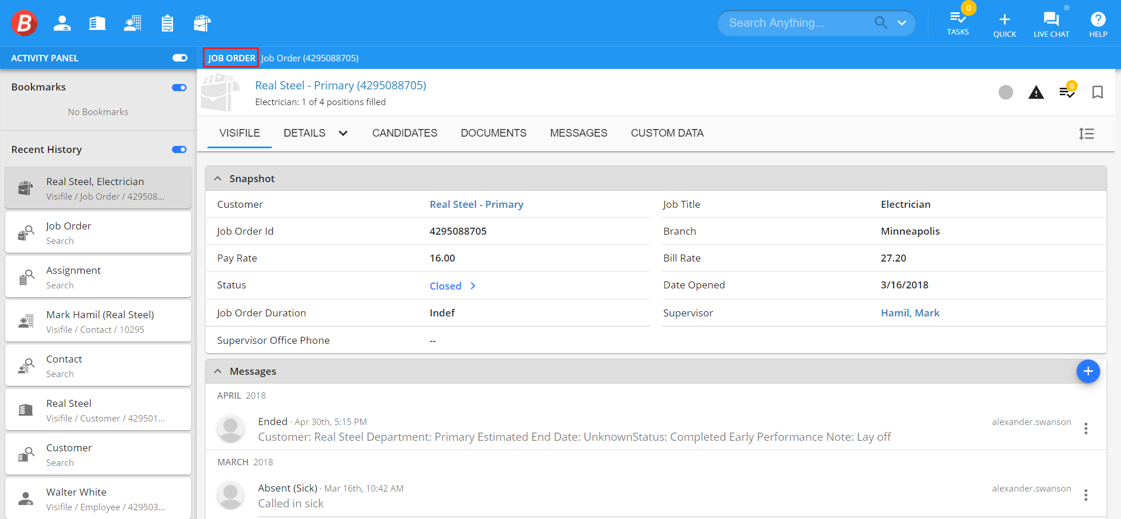Open Job Order Search history item
The width and height of the screenshot is (1121, 519).
pos(98,232)
